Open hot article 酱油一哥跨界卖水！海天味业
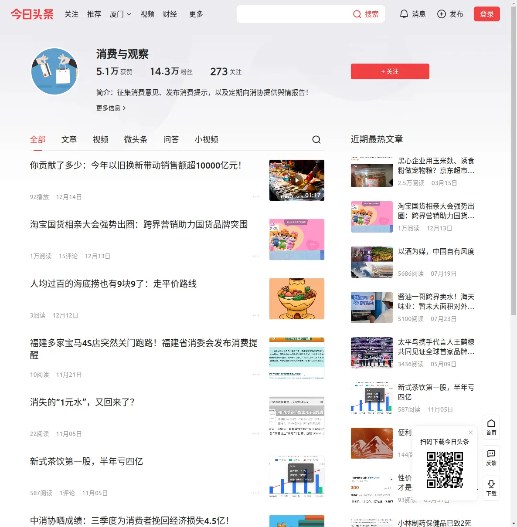 click(x=436, y=302)
